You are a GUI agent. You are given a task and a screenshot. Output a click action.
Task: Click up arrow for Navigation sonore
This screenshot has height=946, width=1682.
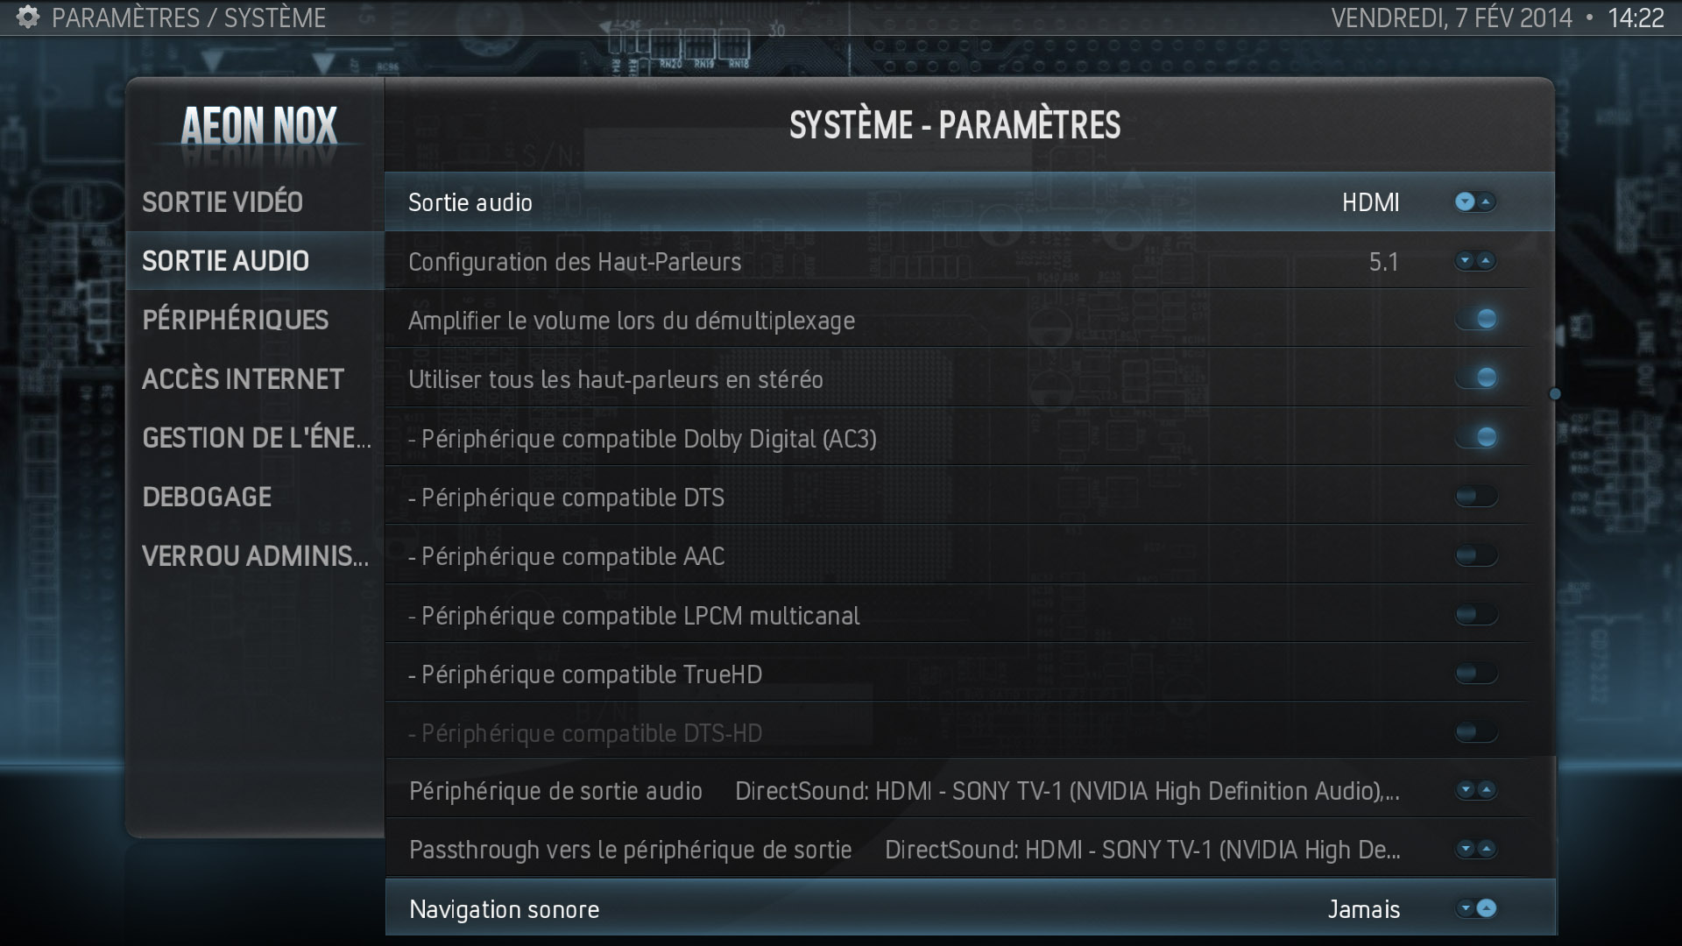click(1487, 908)
